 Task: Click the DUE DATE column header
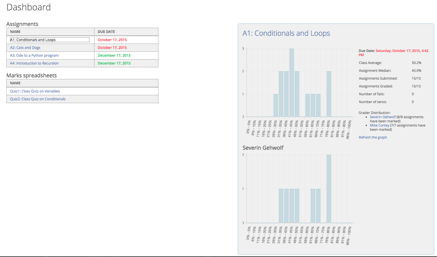point(126,32)
